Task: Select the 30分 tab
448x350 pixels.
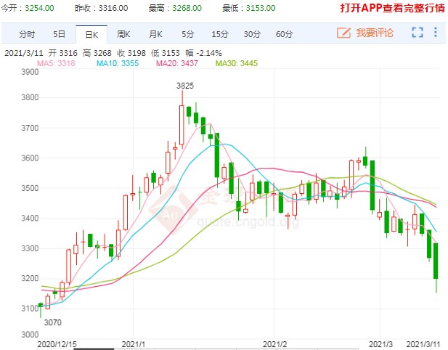Action: tap(252, 34)
